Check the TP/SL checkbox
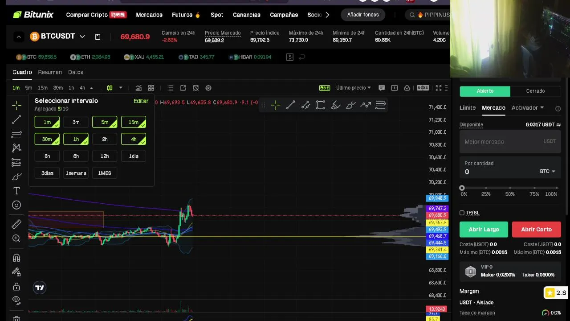Image resolution: width=570 pixels, height=321 pixels. pyautogui.click(x=462, y=213)
